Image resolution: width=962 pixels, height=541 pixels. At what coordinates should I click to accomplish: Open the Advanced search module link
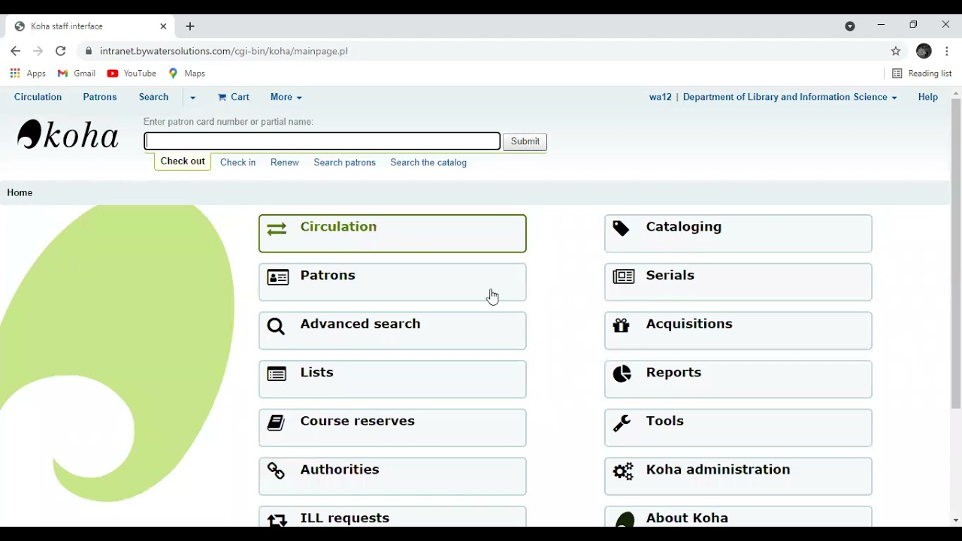point(392,331)
